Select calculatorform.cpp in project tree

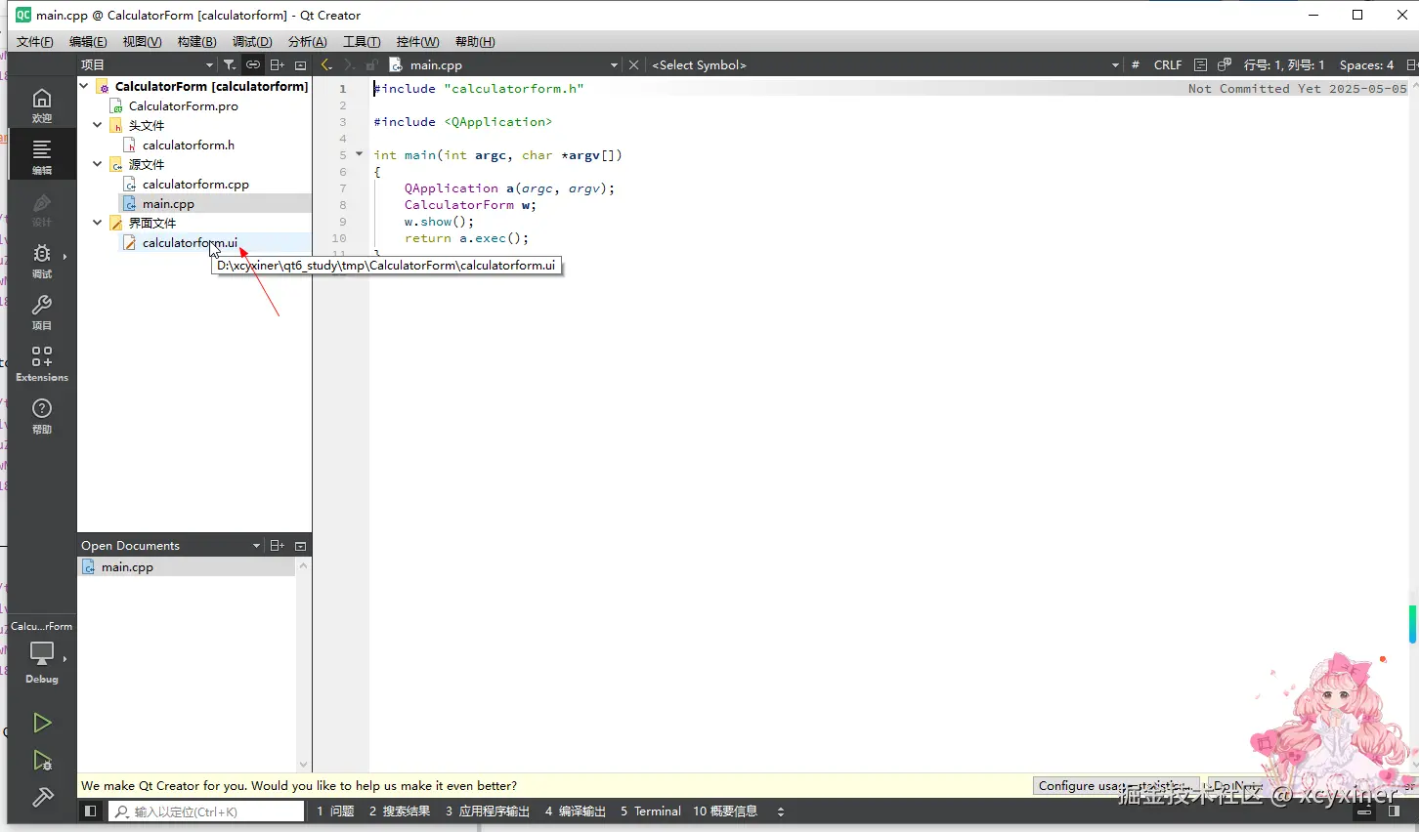195,184
